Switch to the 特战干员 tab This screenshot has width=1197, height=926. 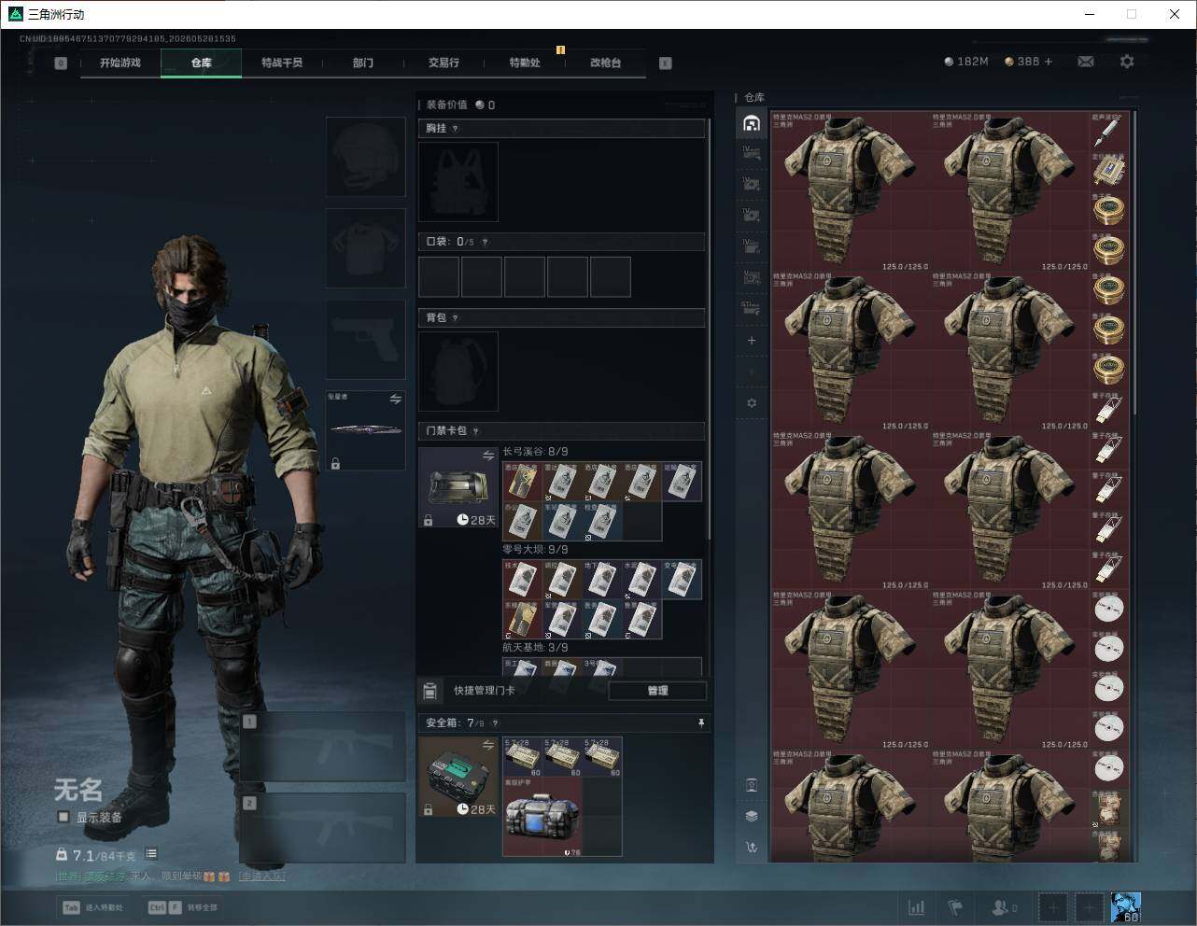[282, 63]
